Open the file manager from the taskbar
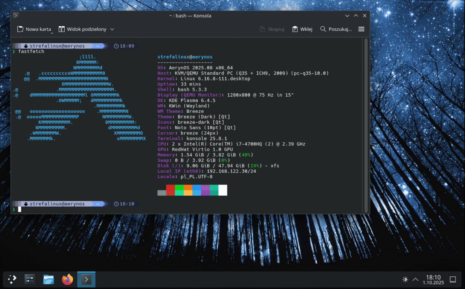The height and width of the screenshot is (289, 465). coord(48,279)
